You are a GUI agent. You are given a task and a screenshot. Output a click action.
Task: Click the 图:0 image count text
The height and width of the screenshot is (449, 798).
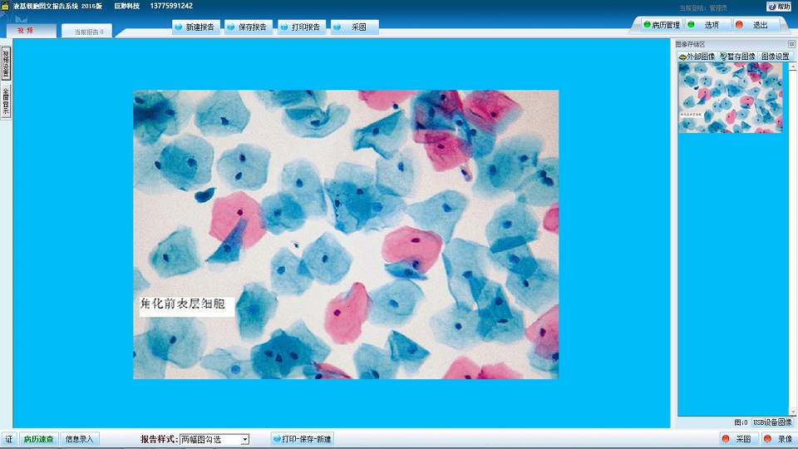(741, 422)
